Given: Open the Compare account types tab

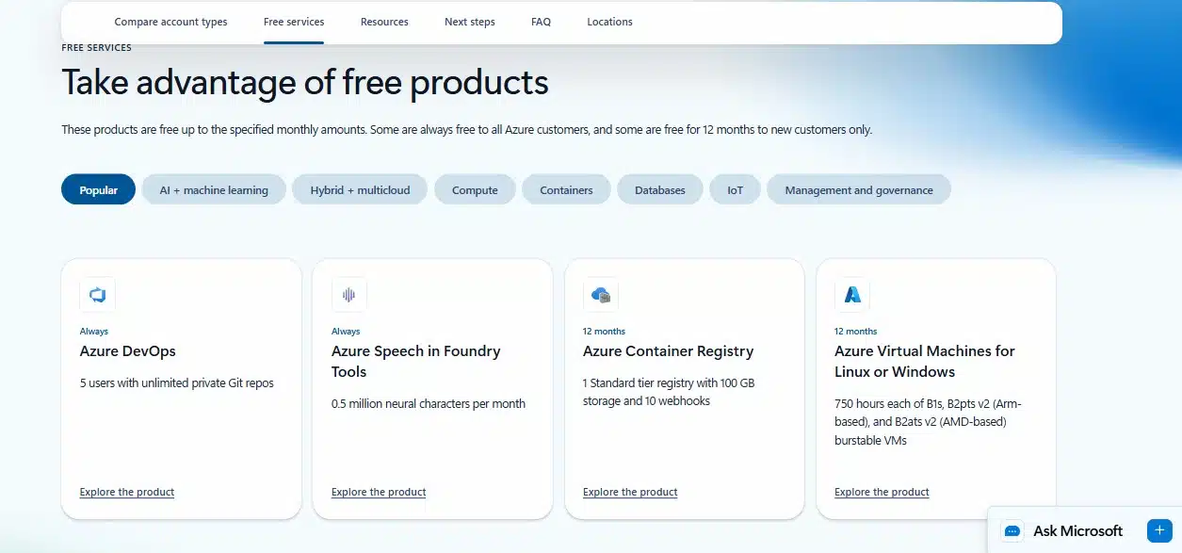Looking at the screenshot, I should point(170,22).
